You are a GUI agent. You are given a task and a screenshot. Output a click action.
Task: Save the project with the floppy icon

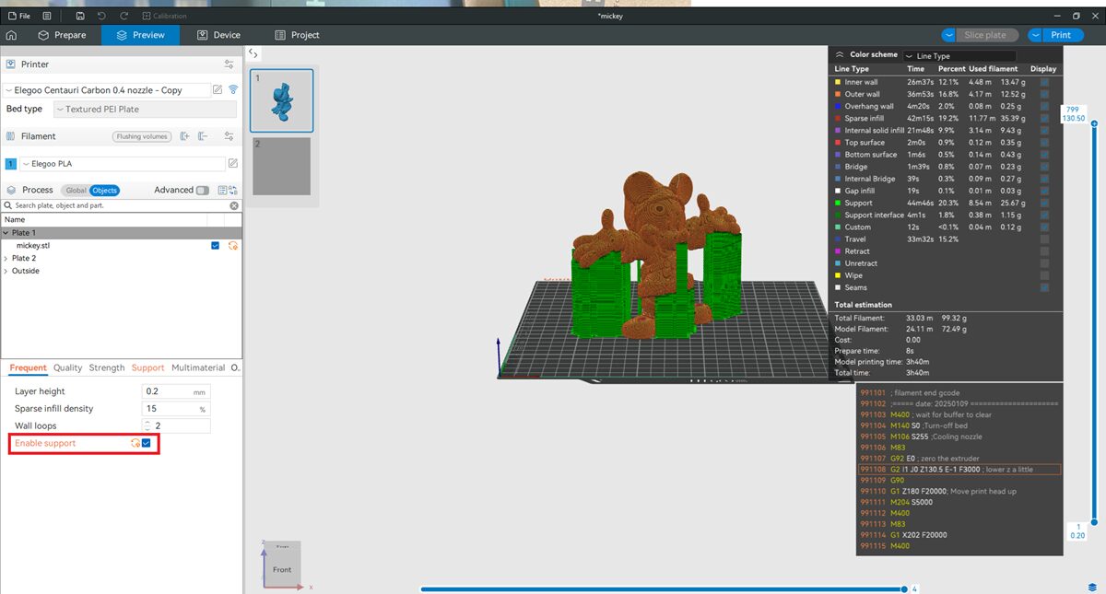[80, 17]
